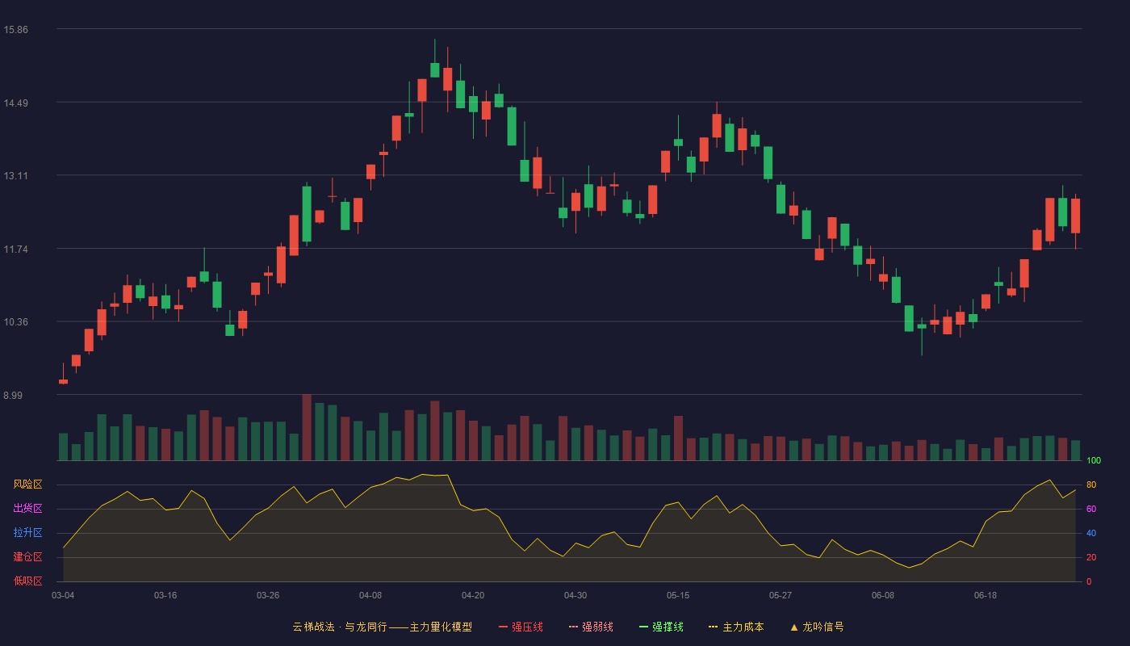
Task: Click the 100 indicator axis value
Action: (1094, 461)
